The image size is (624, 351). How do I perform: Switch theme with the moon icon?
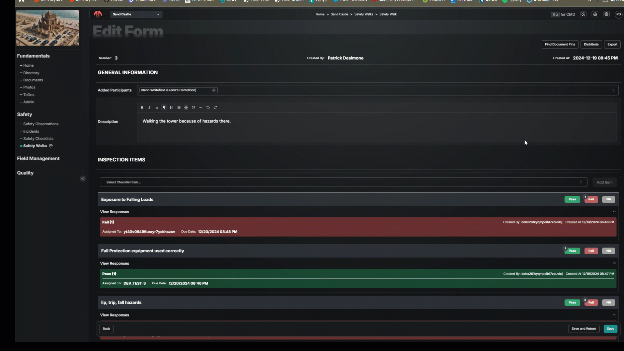tap(583, 14)
